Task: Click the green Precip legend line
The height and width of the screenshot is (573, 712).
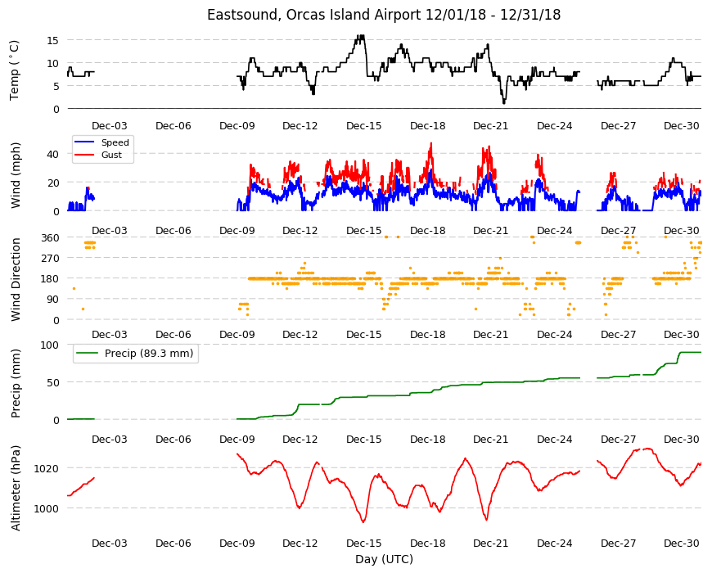Action: tap(87, 353)
